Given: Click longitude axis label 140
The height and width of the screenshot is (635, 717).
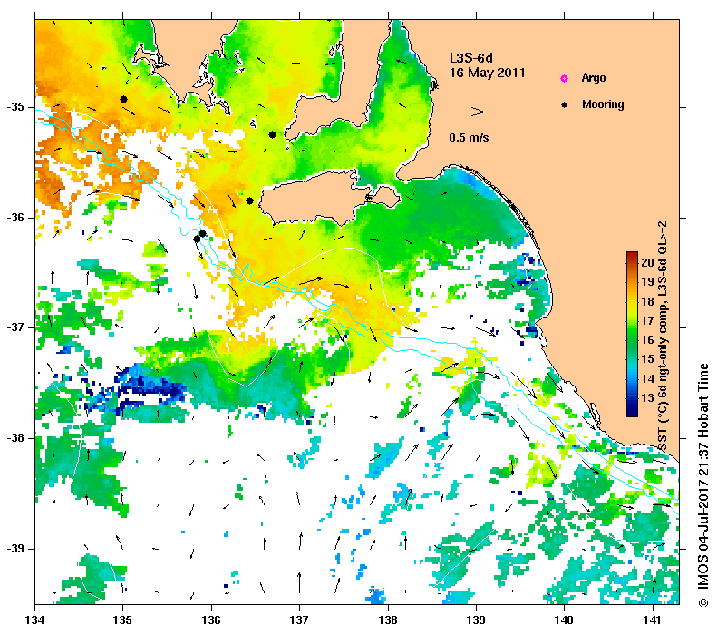Looking at the screenshot, I should (x=565, y=620).
